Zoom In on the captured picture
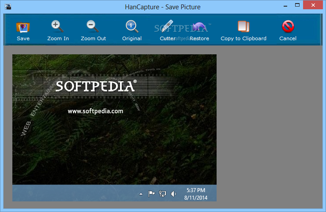 [58, 30]
